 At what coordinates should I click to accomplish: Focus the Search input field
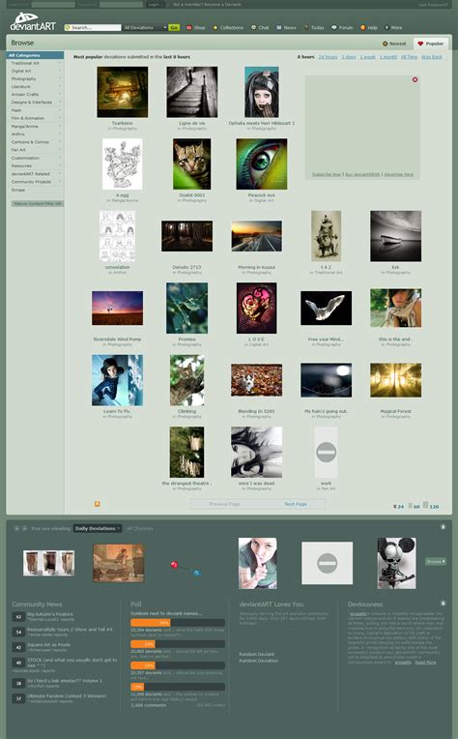tap(93, 28)
